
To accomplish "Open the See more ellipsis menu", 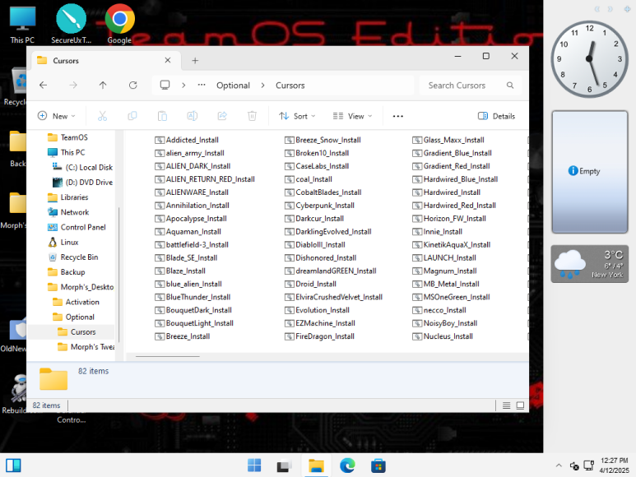I will pos(398,116).
